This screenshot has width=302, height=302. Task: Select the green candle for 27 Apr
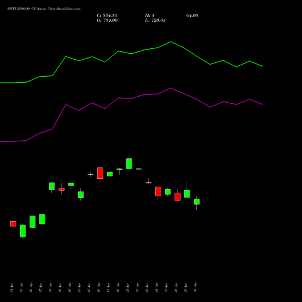coord(168,192)
